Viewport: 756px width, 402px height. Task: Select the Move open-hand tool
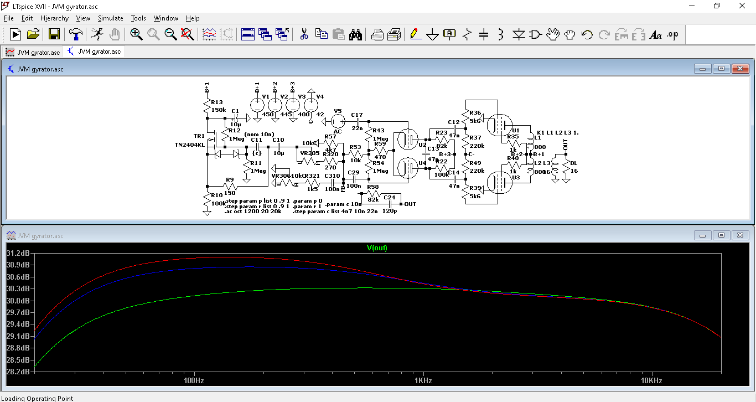[552, 34]
